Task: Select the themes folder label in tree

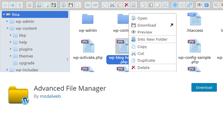Action: pyautogui.click(x=26, y=56)
